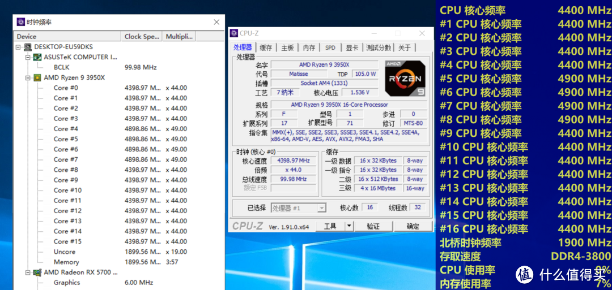Click the CPU-Z title bar icon
This screenshot has height=290, width=612.
tap(234, 33)
